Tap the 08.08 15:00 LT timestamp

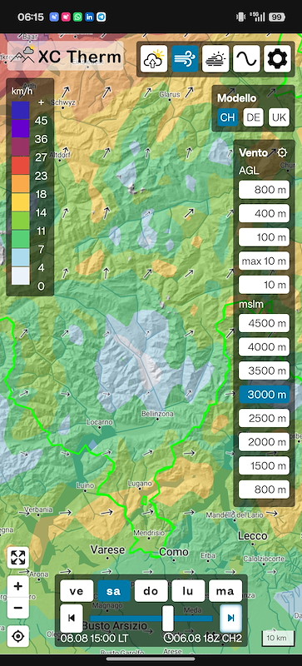pyautogui.click(x=93, y=638)
